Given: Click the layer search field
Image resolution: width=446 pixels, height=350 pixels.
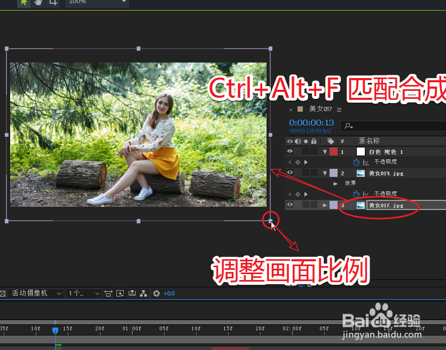Looking at the screenshot, I should 394,126.
